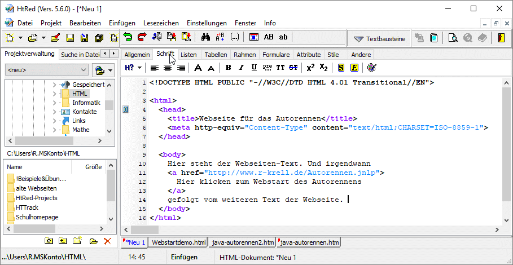Image resolution: width=513 pixels, height=265 pixels.
Task: Click the subscript x₂ icon
Action: pyautogui.click(x=323, y=68)
